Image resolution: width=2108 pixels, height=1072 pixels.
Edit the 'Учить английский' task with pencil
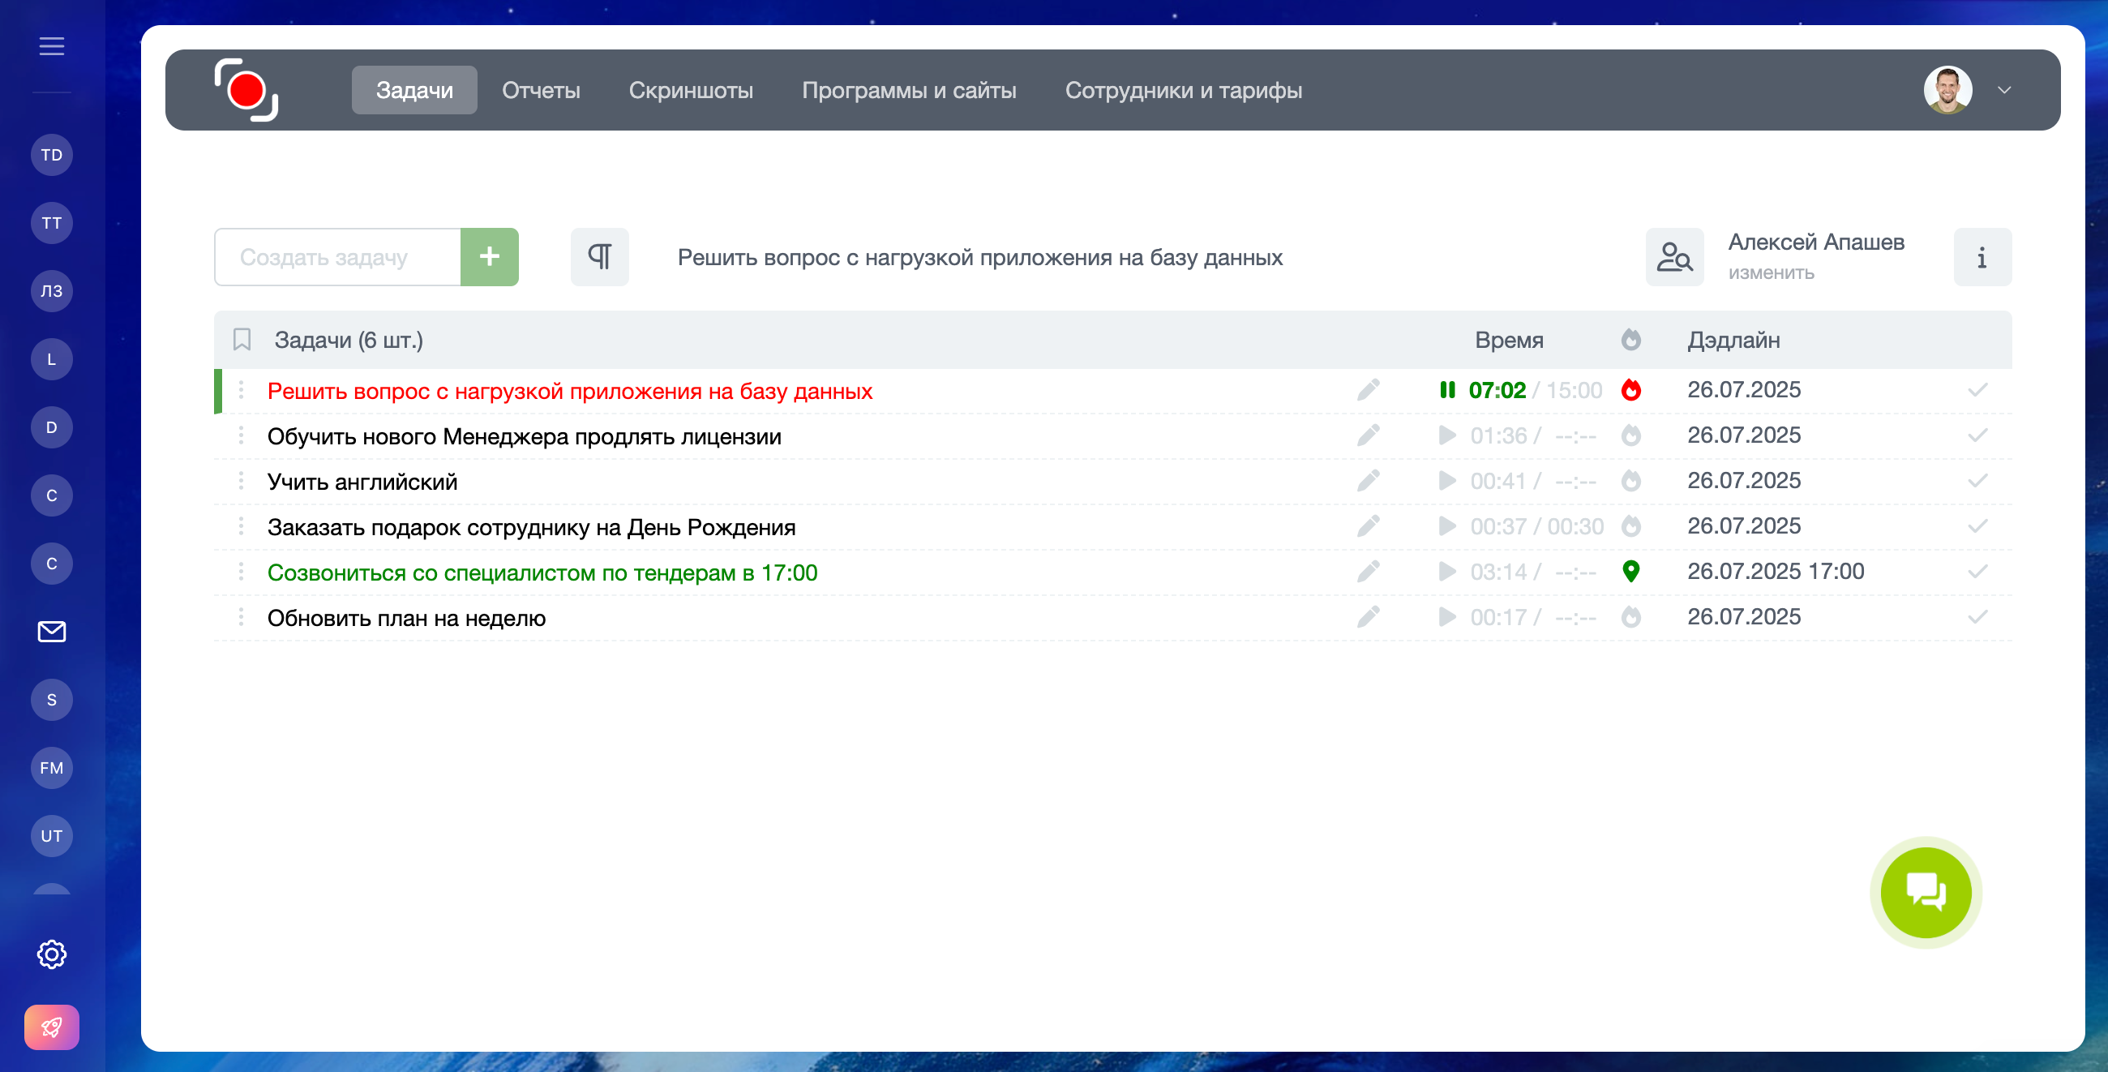coord(1368,480)
